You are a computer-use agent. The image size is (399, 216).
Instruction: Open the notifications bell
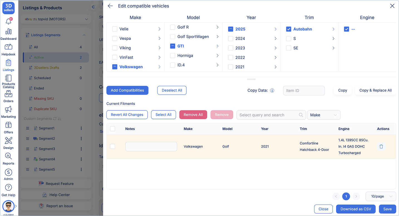8,21
